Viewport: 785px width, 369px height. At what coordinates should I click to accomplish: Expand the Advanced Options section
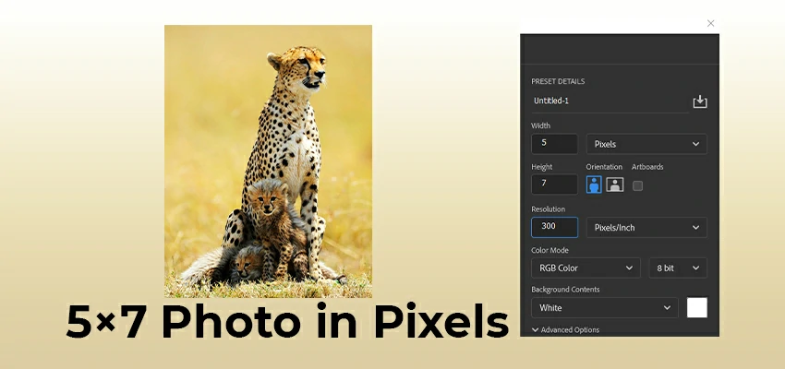[565, 329]
